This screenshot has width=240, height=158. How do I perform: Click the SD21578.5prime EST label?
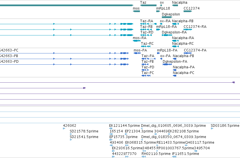click(84, 131)
